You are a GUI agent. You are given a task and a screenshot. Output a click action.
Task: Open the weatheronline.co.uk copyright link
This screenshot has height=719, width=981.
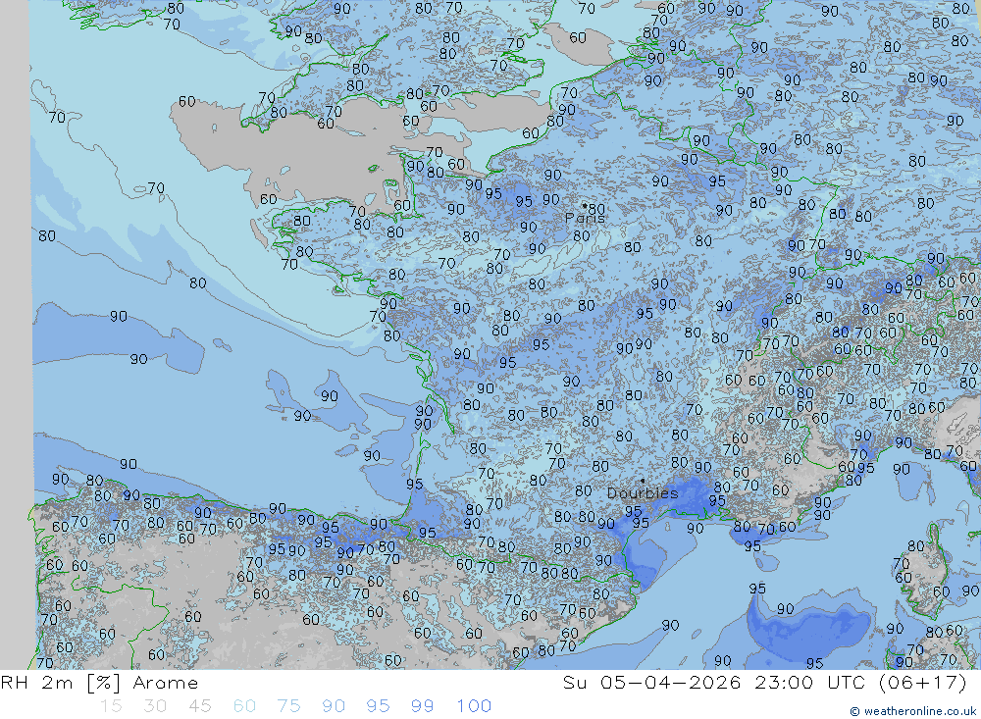(x=912, y=711)
